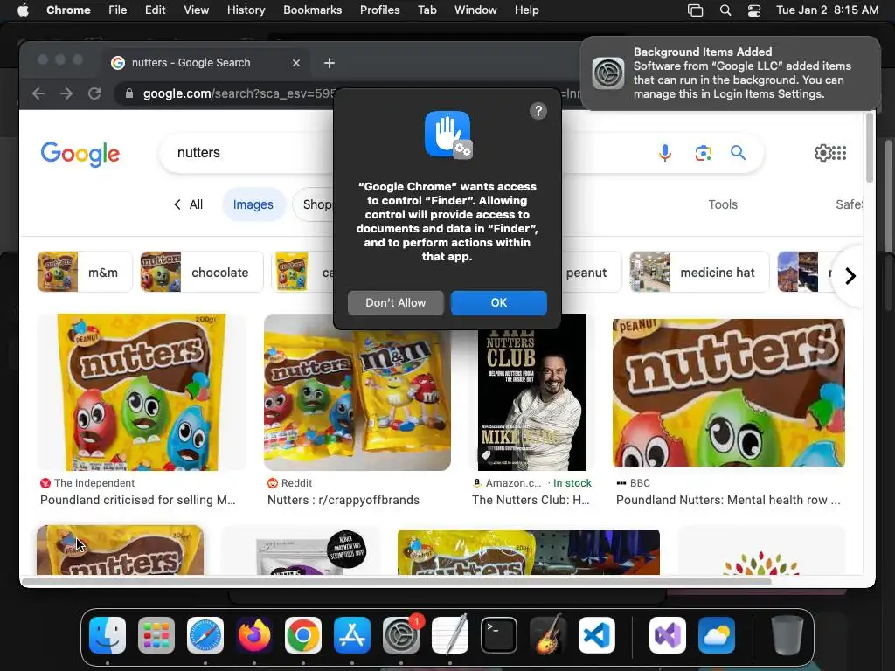
Task: Open the cloud weather app in Dock
Action: tap(717, 635)
